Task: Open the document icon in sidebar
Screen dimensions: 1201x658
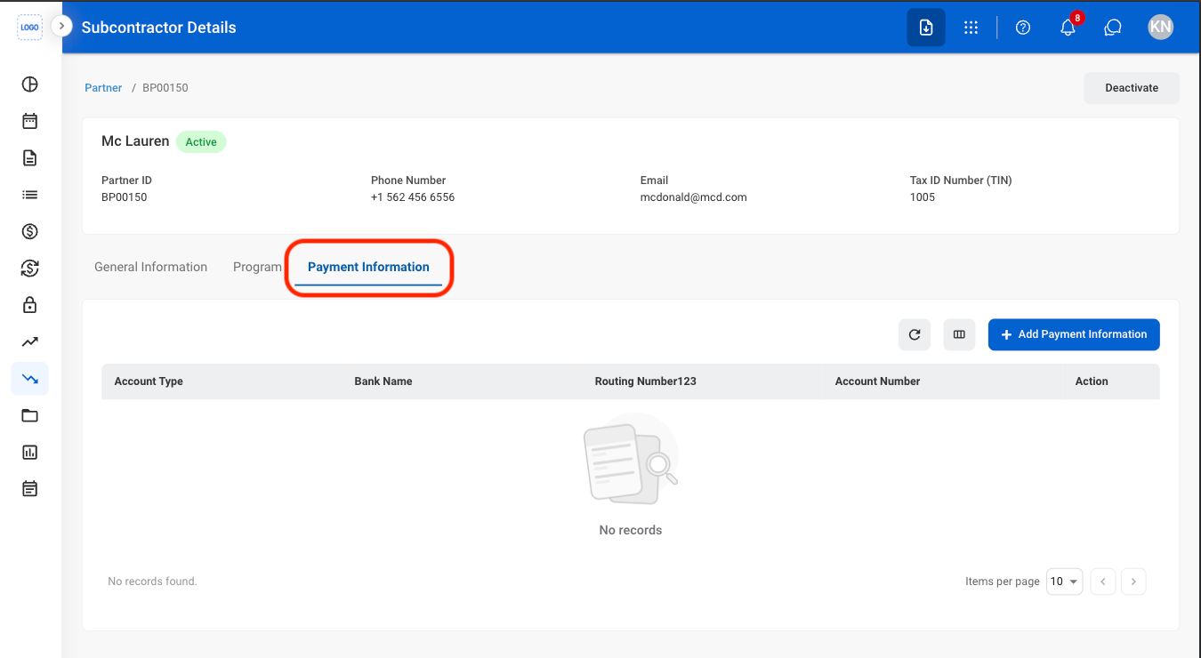Action: click(30, 158)
